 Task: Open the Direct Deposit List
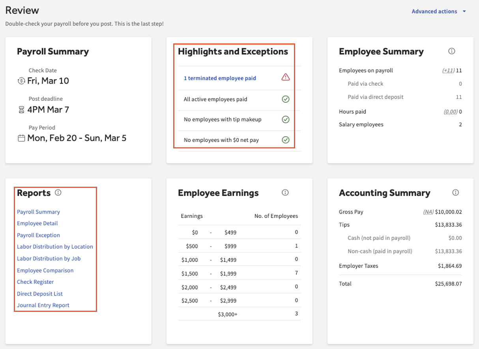(x=39, y=293)
